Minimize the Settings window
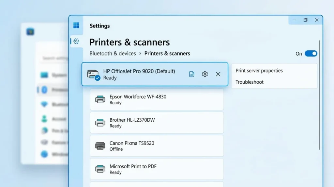Viewport: 334px width, 187px height. click(294, 20)
